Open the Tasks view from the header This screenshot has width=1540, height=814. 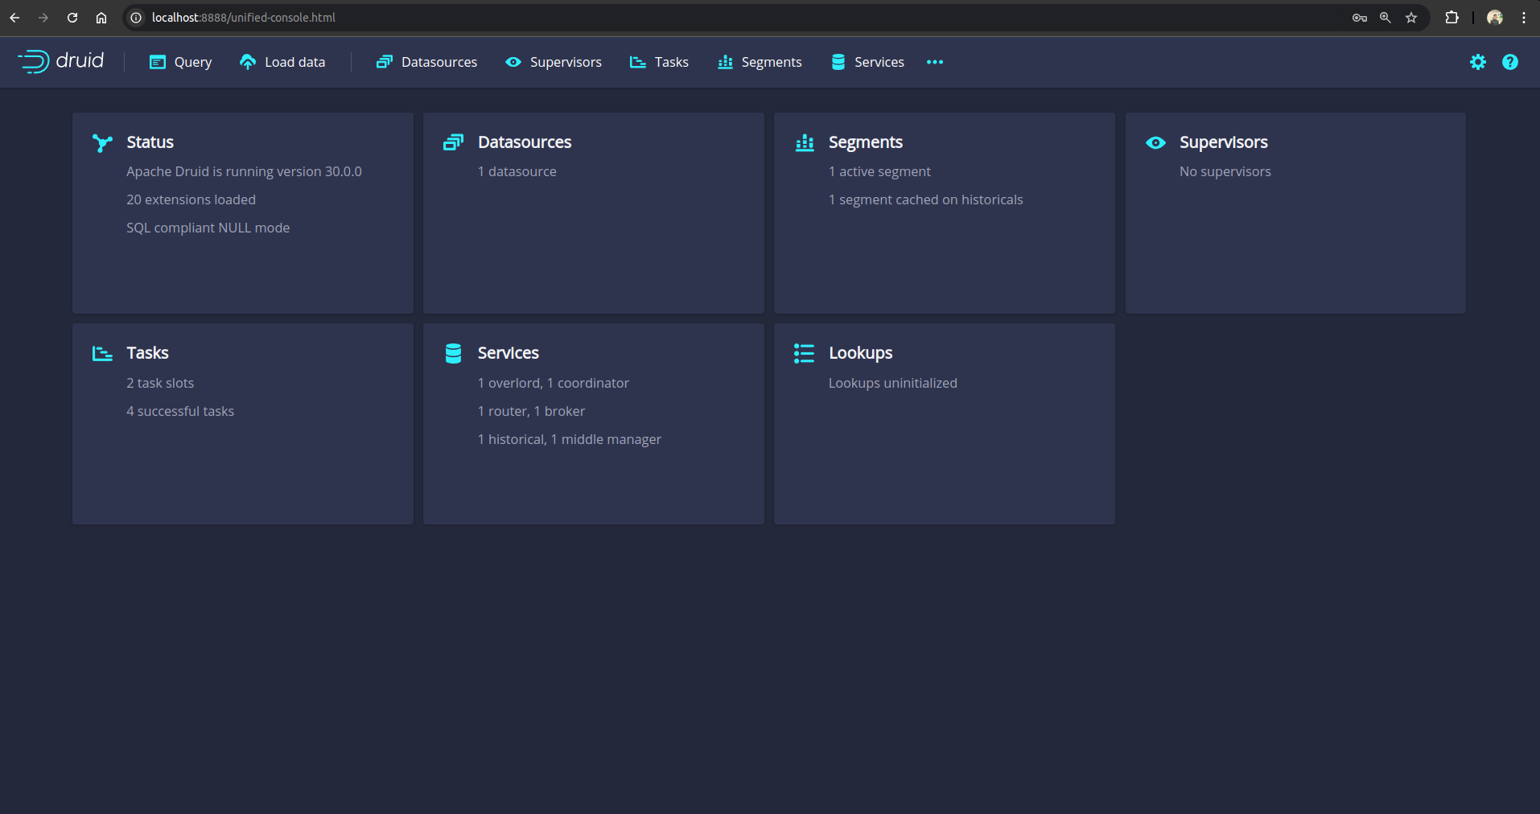[x=659, y=62]
